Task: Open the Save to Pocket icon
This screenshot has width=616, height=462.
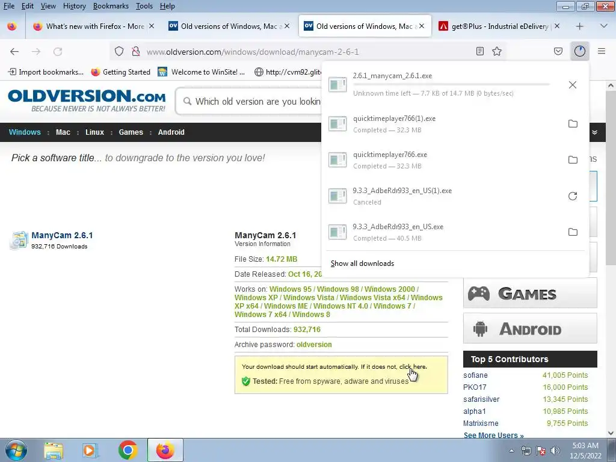Action: click(x=558, y=52)
